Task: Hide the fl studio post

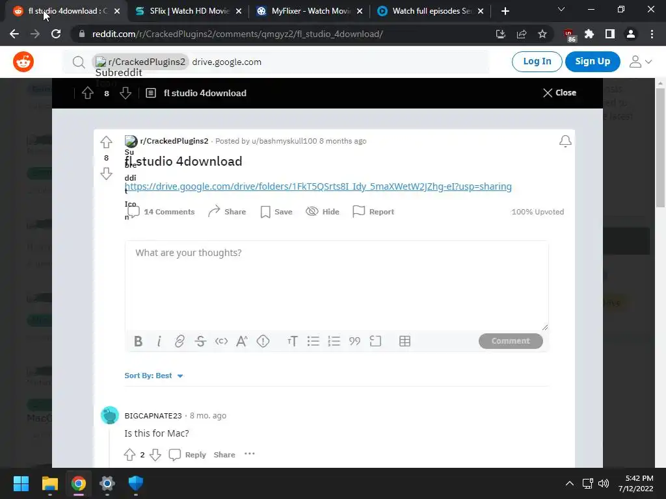Action: (323, 212)
